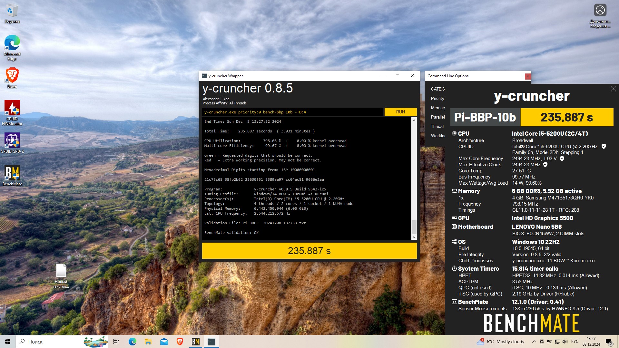Show hidden system tray icons

534,342
